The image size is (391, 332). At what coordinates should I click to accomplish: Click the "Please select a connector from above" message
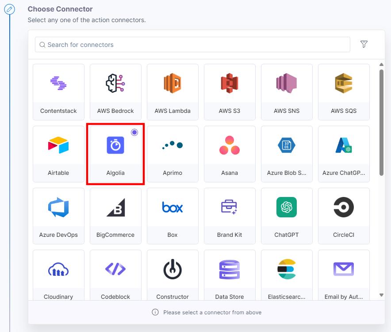[x=212, y=312]
